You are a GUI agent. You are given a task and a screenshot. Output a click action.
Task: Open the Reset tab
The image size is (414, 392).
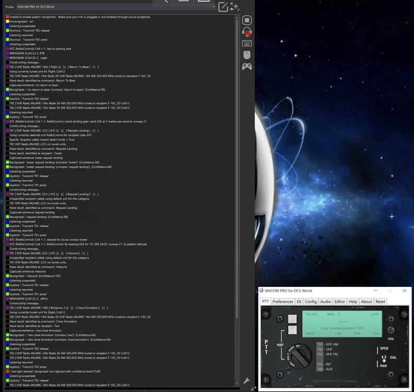pyautogui.click(x=380, y=302)
